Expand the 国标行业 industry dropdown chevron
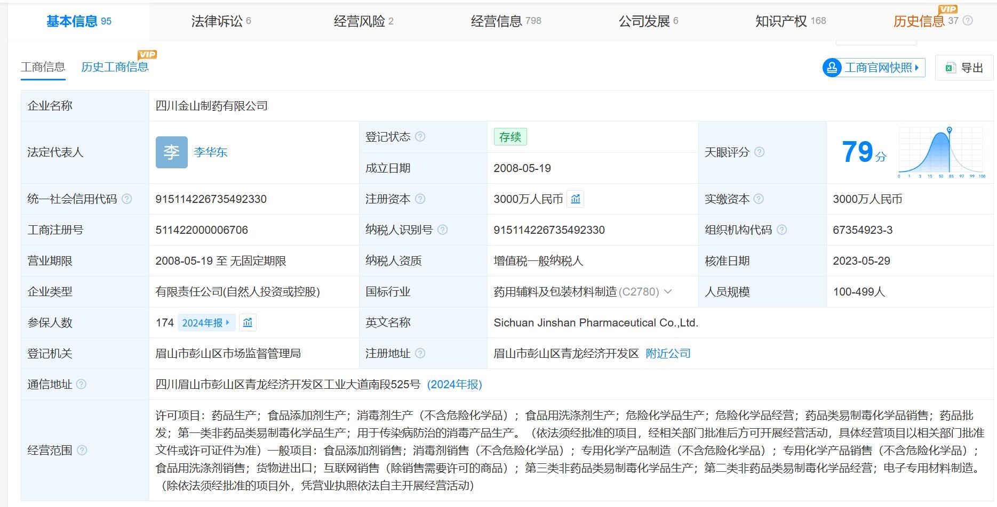997x507 pixels. pyautogui.click(x=668, y=292)
